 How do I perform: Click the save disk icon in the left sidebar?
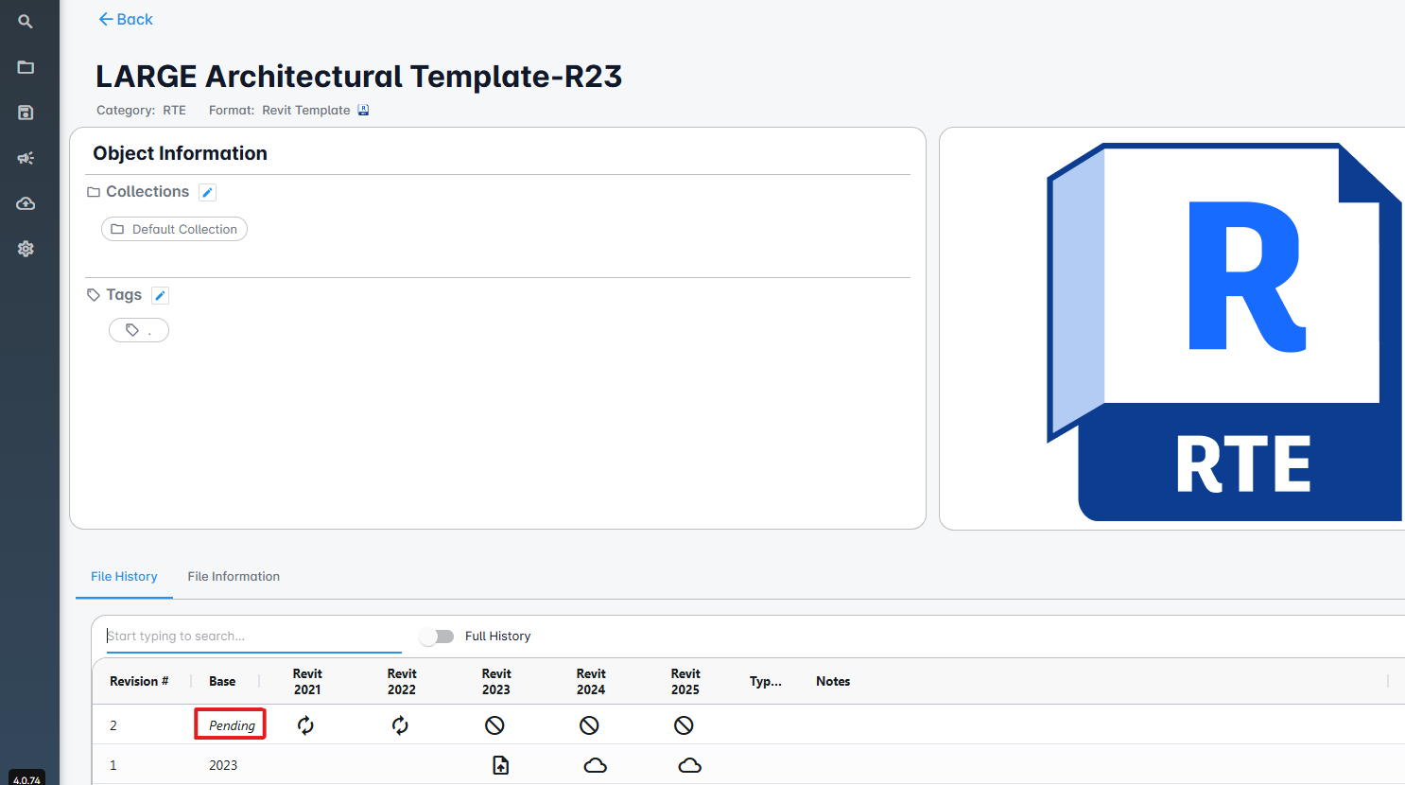coord(26,113)
